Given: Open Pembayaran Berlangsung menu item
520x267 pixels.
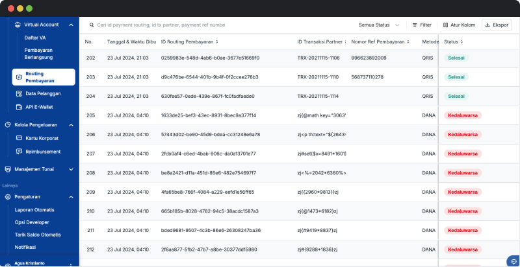Looking at the screenshot, I should (38, 54).
